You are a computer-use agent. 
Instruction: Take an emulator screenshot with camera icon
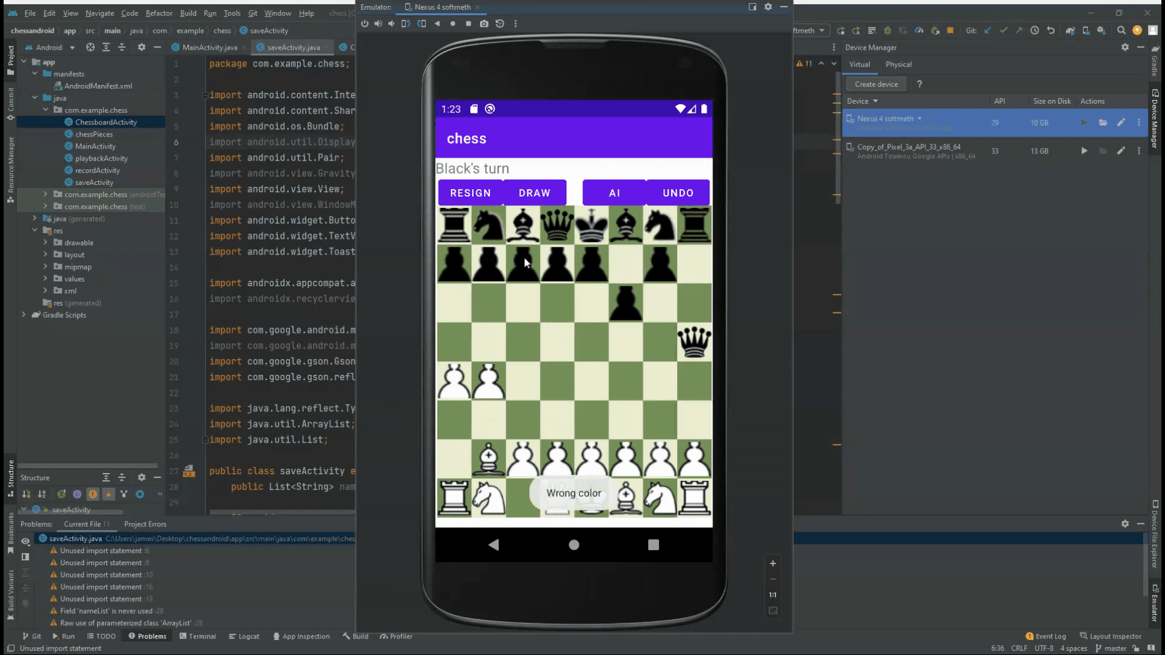484,24
